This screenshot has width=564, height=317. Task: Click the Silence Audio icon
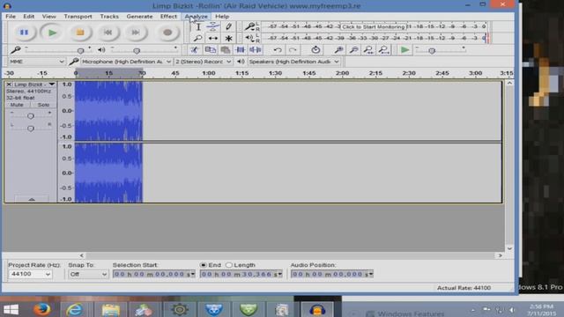255,50
